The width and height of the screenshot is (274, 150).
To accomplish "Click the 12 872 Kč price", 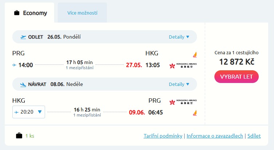I will pos(237,62).
